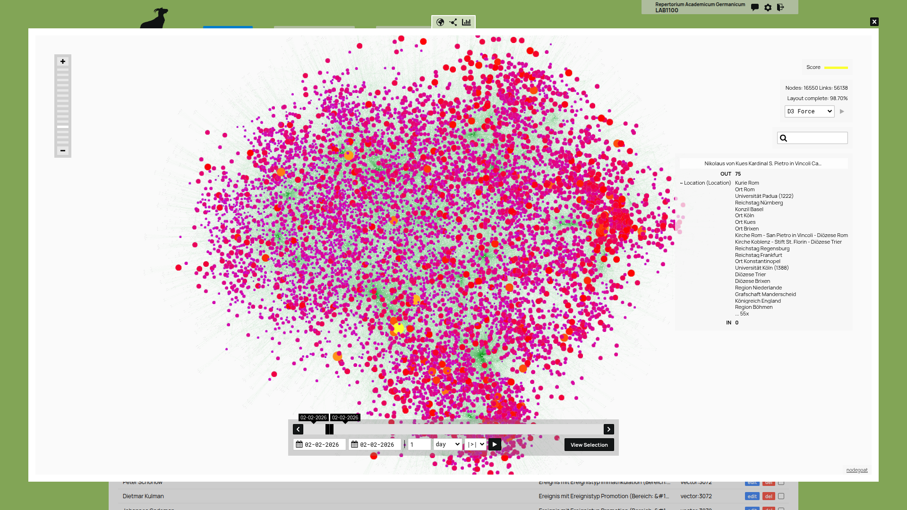
Task: Open the timeline chart visualization
Action: (466, 22)
